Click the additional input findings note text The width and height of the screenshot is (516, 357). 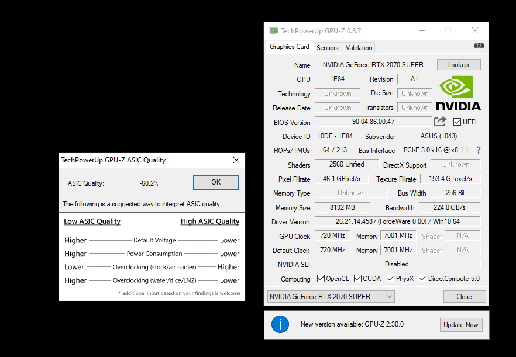[x=180, y=293]
